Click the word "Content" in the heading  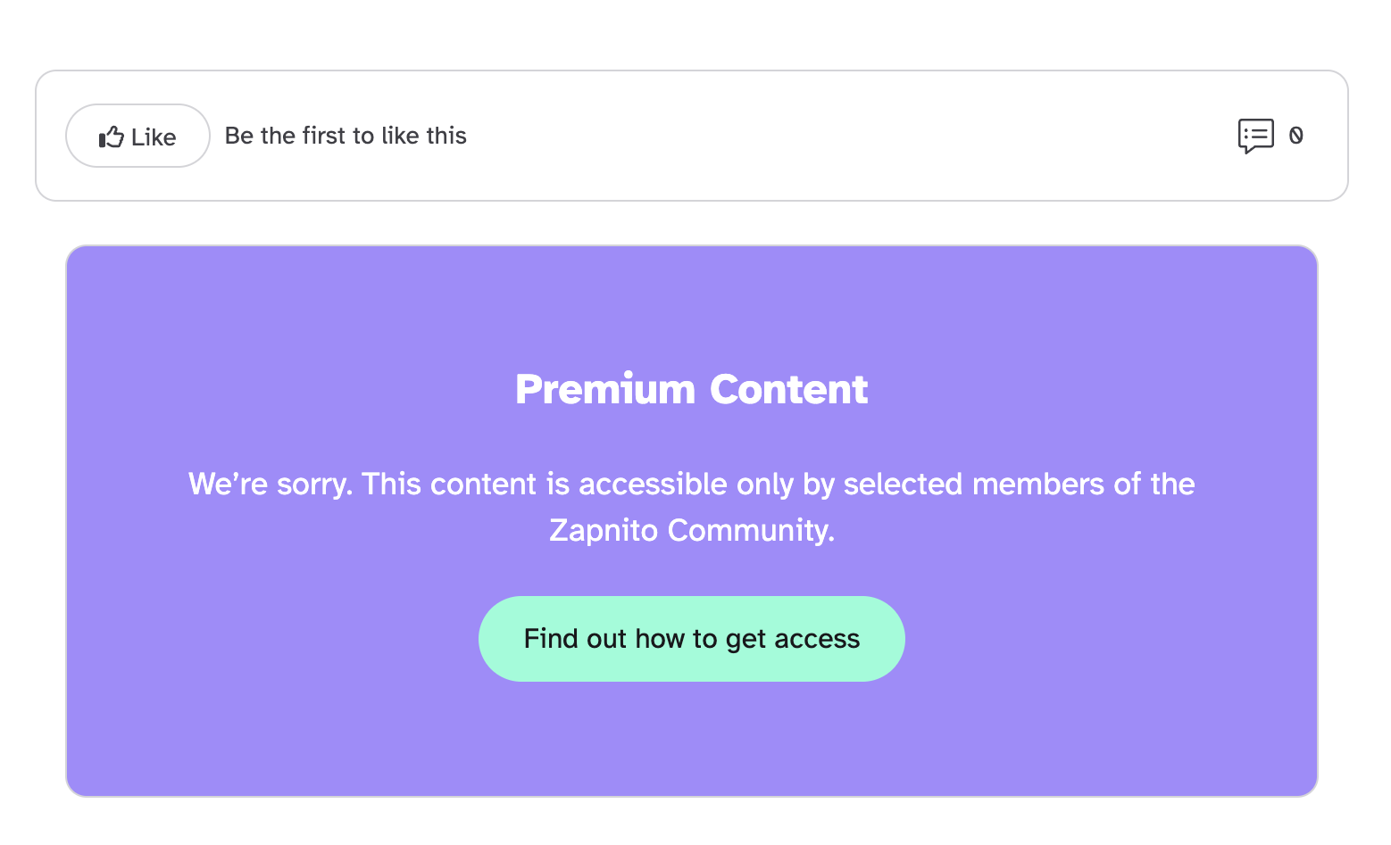point(788,389)
